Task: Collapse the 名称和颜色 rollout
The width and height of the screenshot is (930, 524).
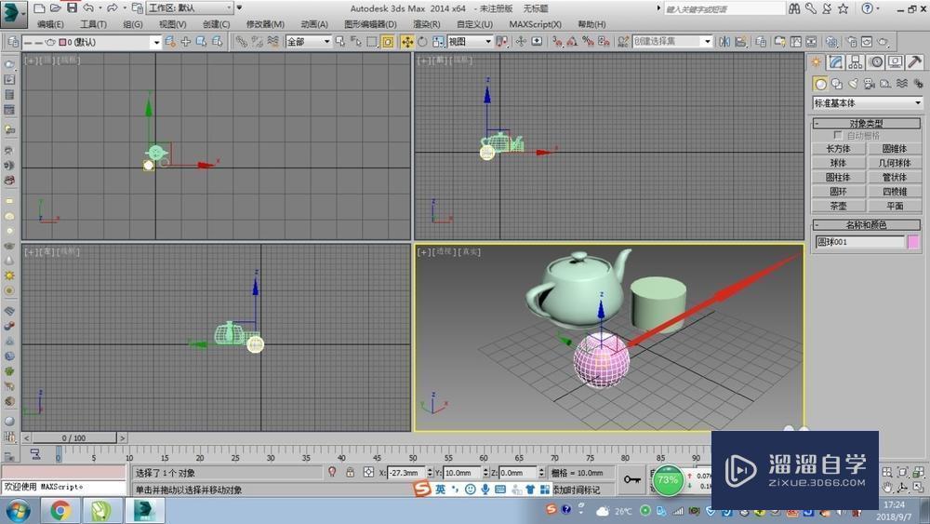Action: (866, 225)
